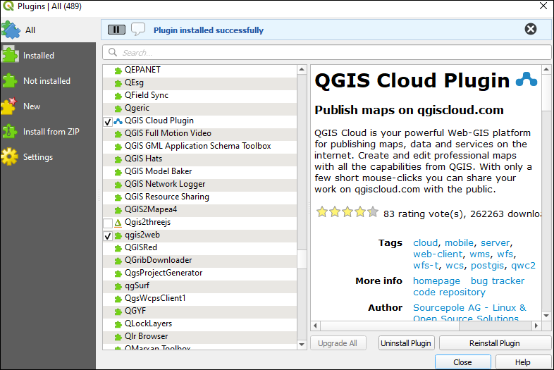Click the QGIS Network Logger plugin icon
Image resolution: width=554 pixels, height=370 pixels.
click(118, 185)
